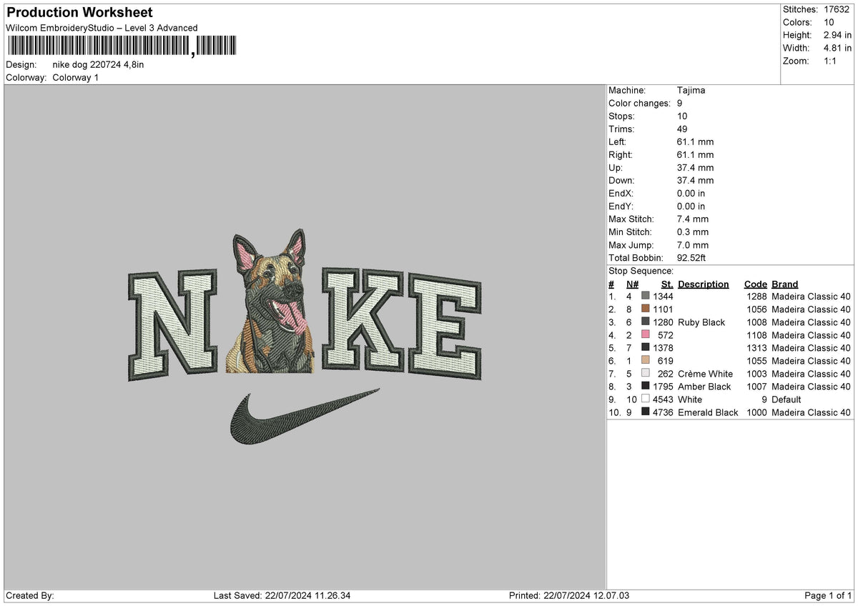Screen dimensions: 858x606
Task: Click the tan swatch for stop 6
Action: click(x=646, y=360)
